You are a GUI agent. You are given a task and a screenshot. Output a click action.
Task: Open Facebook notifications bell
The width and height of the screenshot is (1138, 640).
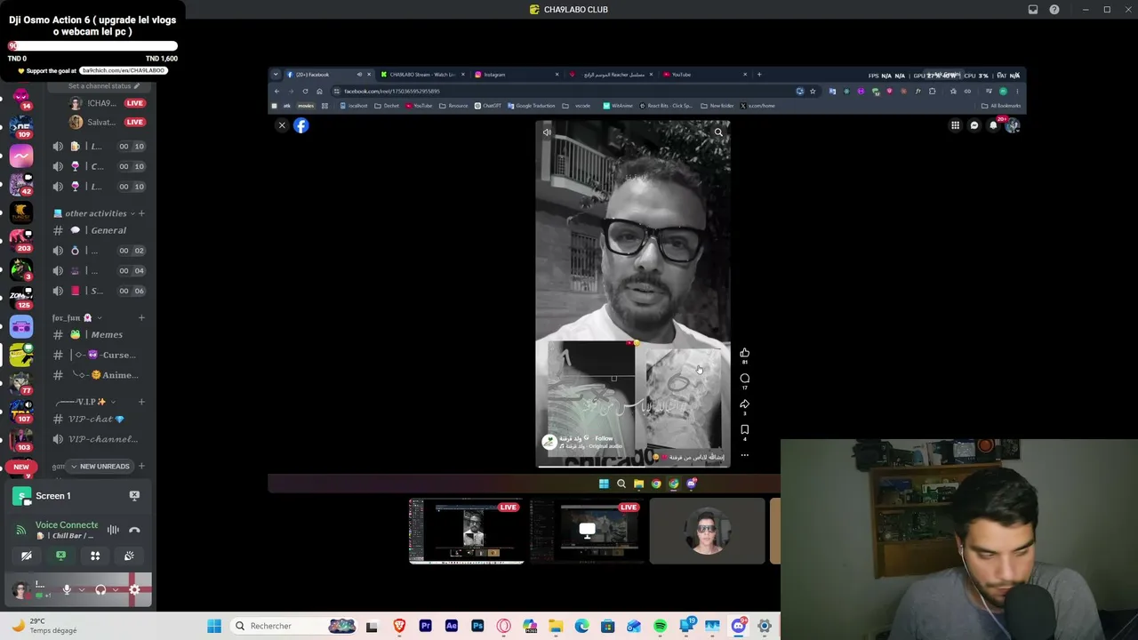click(x=993, y=125)
